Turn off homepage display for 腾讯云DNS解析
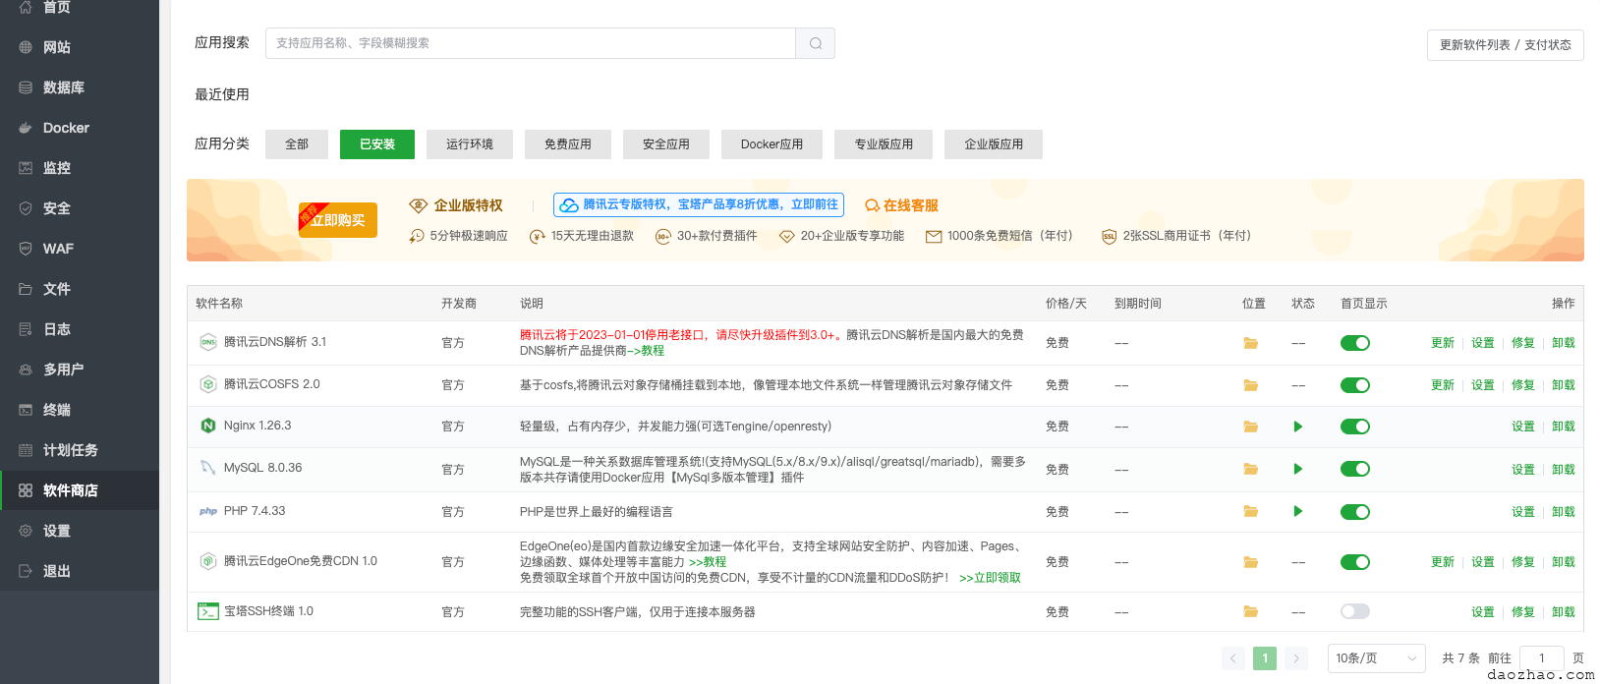The height and width of the screenshot is (684, 1600). coord(1354,343)
